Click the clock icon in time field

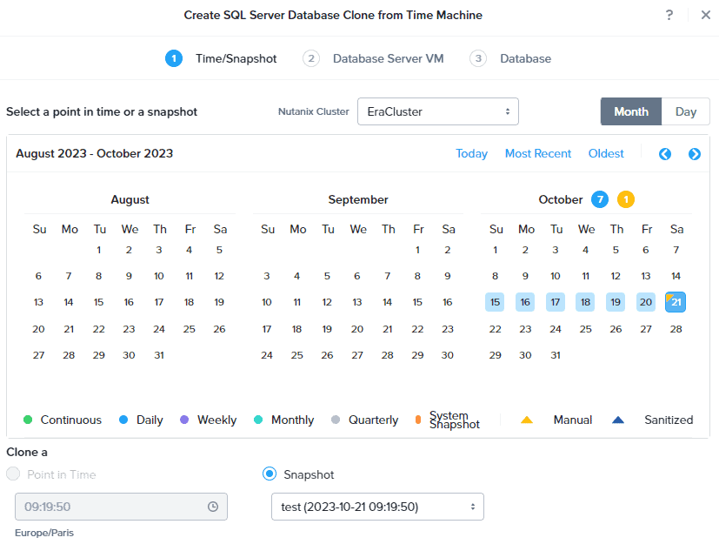pyautogui.click(x=213, y=507)
